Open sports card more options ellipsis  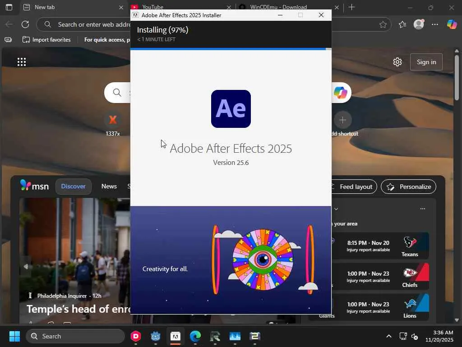[422, 209]
